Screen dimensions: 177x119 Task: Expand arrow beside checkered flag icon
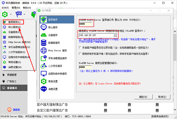click(x=24, y=14)
